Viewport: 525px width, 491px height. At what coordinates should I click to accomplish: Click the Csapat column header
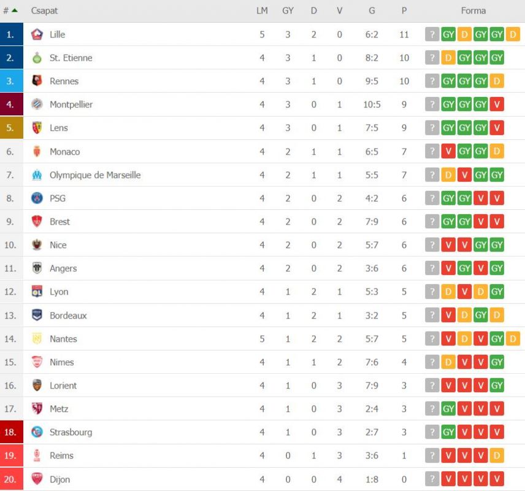click(x=44, y=10)
